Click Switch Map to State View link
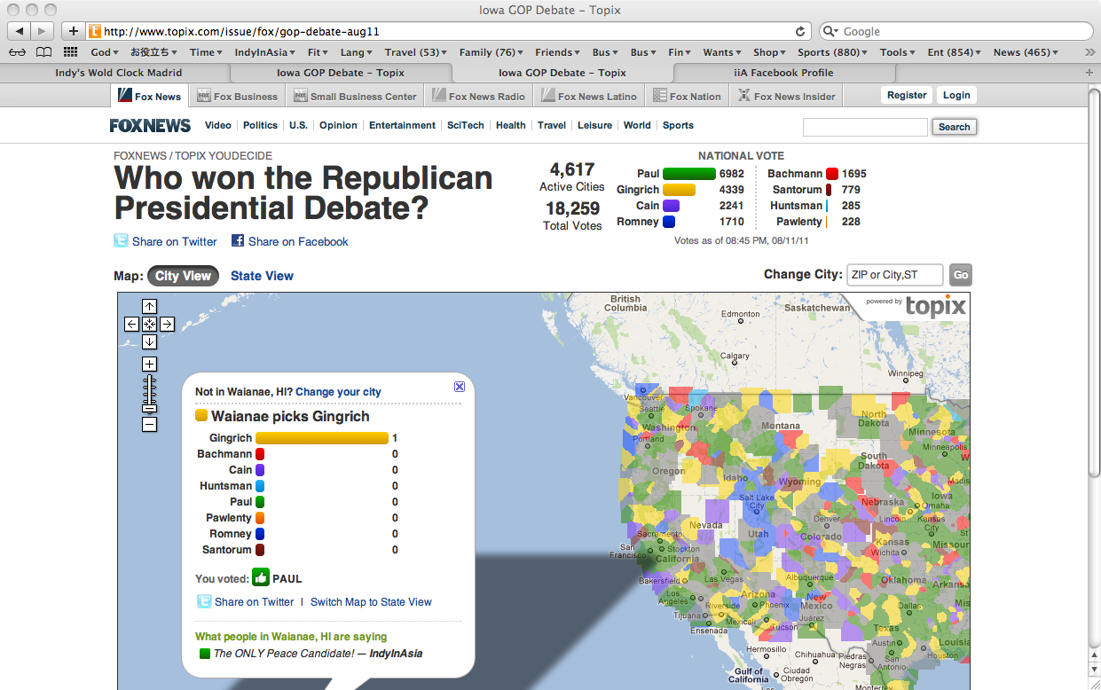 tap(371, 602)
